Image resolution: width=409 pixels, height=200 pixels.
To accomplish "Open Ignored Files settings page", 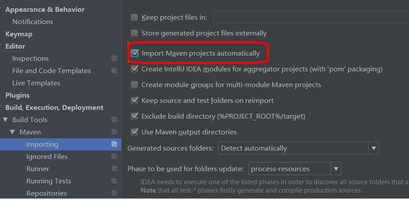I will [x=47, y=157].
